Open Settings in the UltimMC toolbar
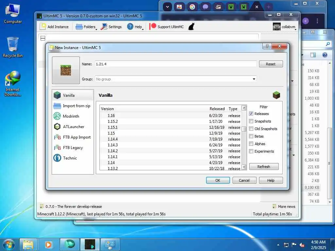Viewport: 335px width, 251px height. point(111,27)
